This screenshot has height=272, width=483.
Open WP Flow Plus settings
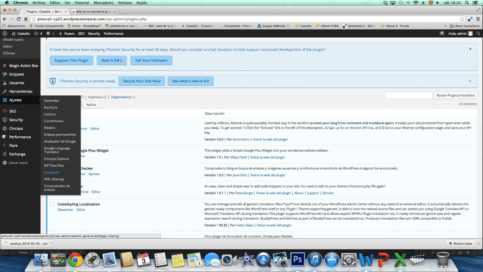tap(54, 166)
